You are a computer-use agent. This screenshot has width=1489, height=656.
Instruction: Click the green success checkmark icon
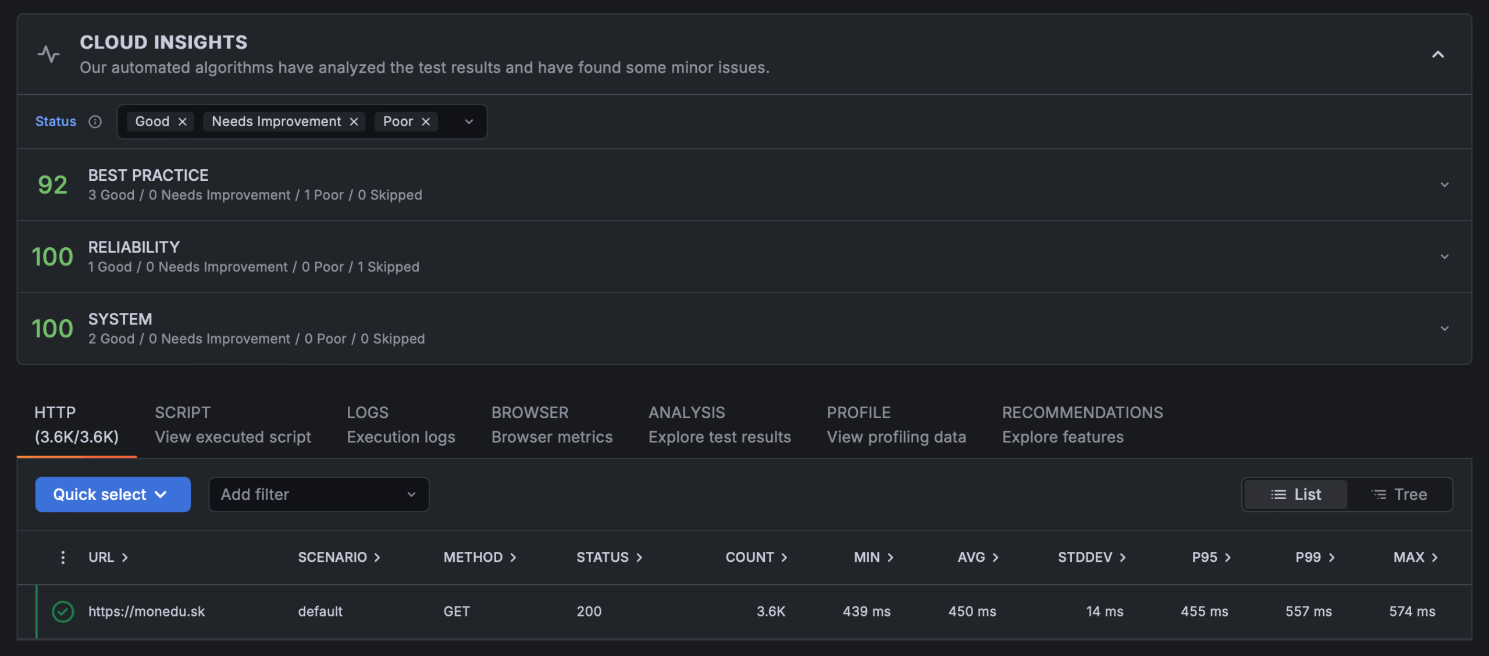point(63,611)
